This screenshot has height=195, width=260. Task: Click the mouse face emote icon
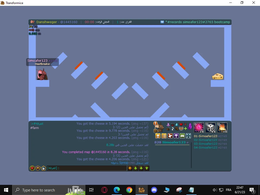[x=181, y=129]
